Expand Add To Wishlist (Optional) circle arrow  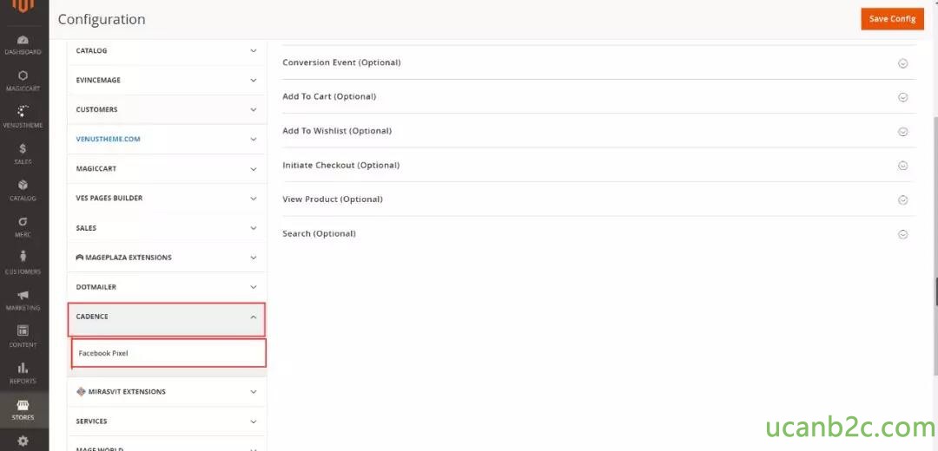pos(902,132)
